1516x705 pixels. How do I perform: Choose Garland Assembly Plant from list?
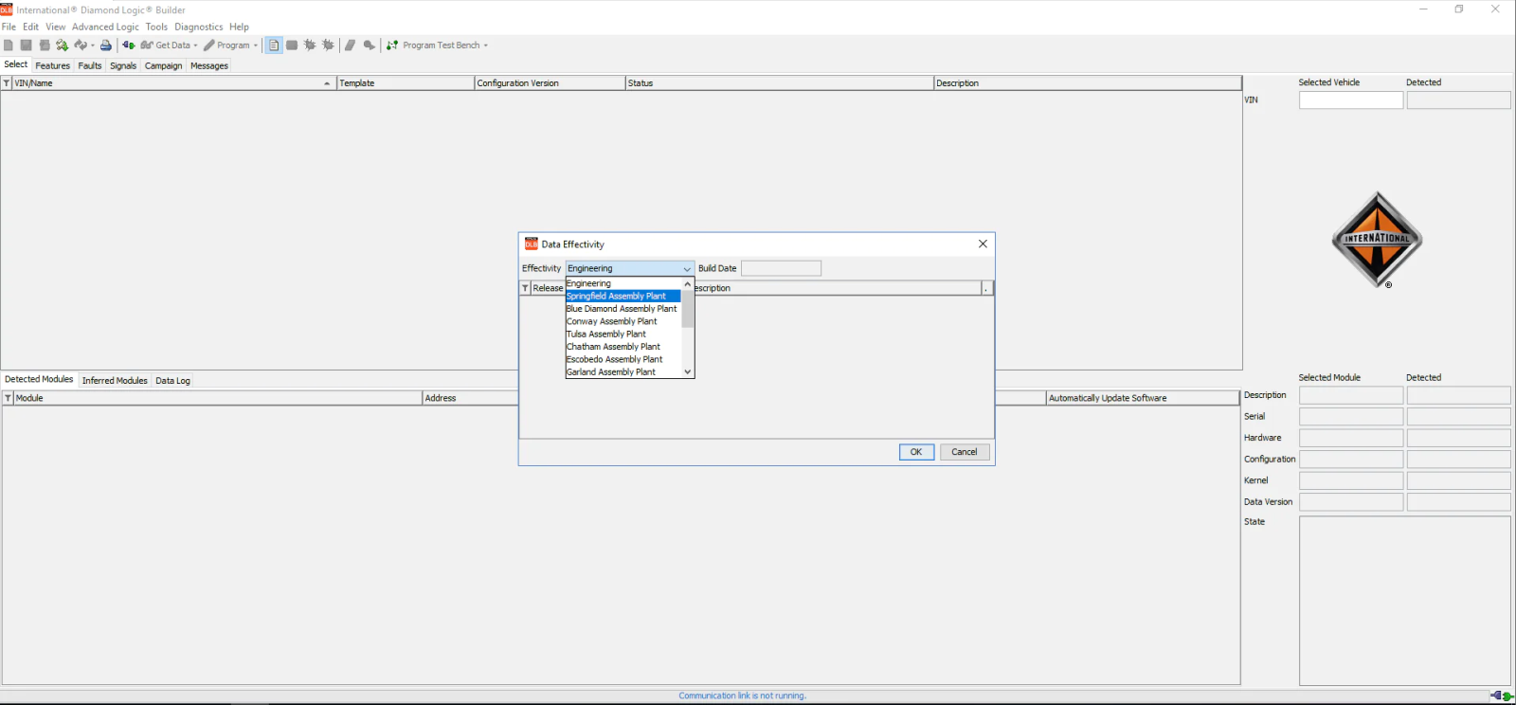pos(623,371)
